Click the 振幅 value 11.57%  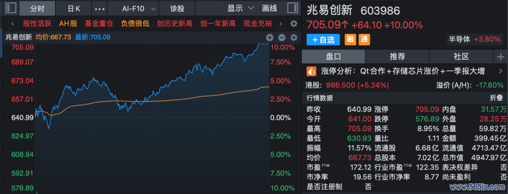click(x=361, y=148)
